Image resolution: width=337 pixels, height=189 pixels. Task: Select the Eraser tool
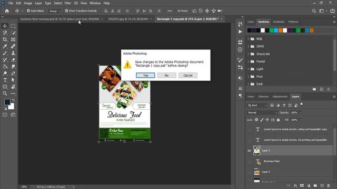click(13, 60)
